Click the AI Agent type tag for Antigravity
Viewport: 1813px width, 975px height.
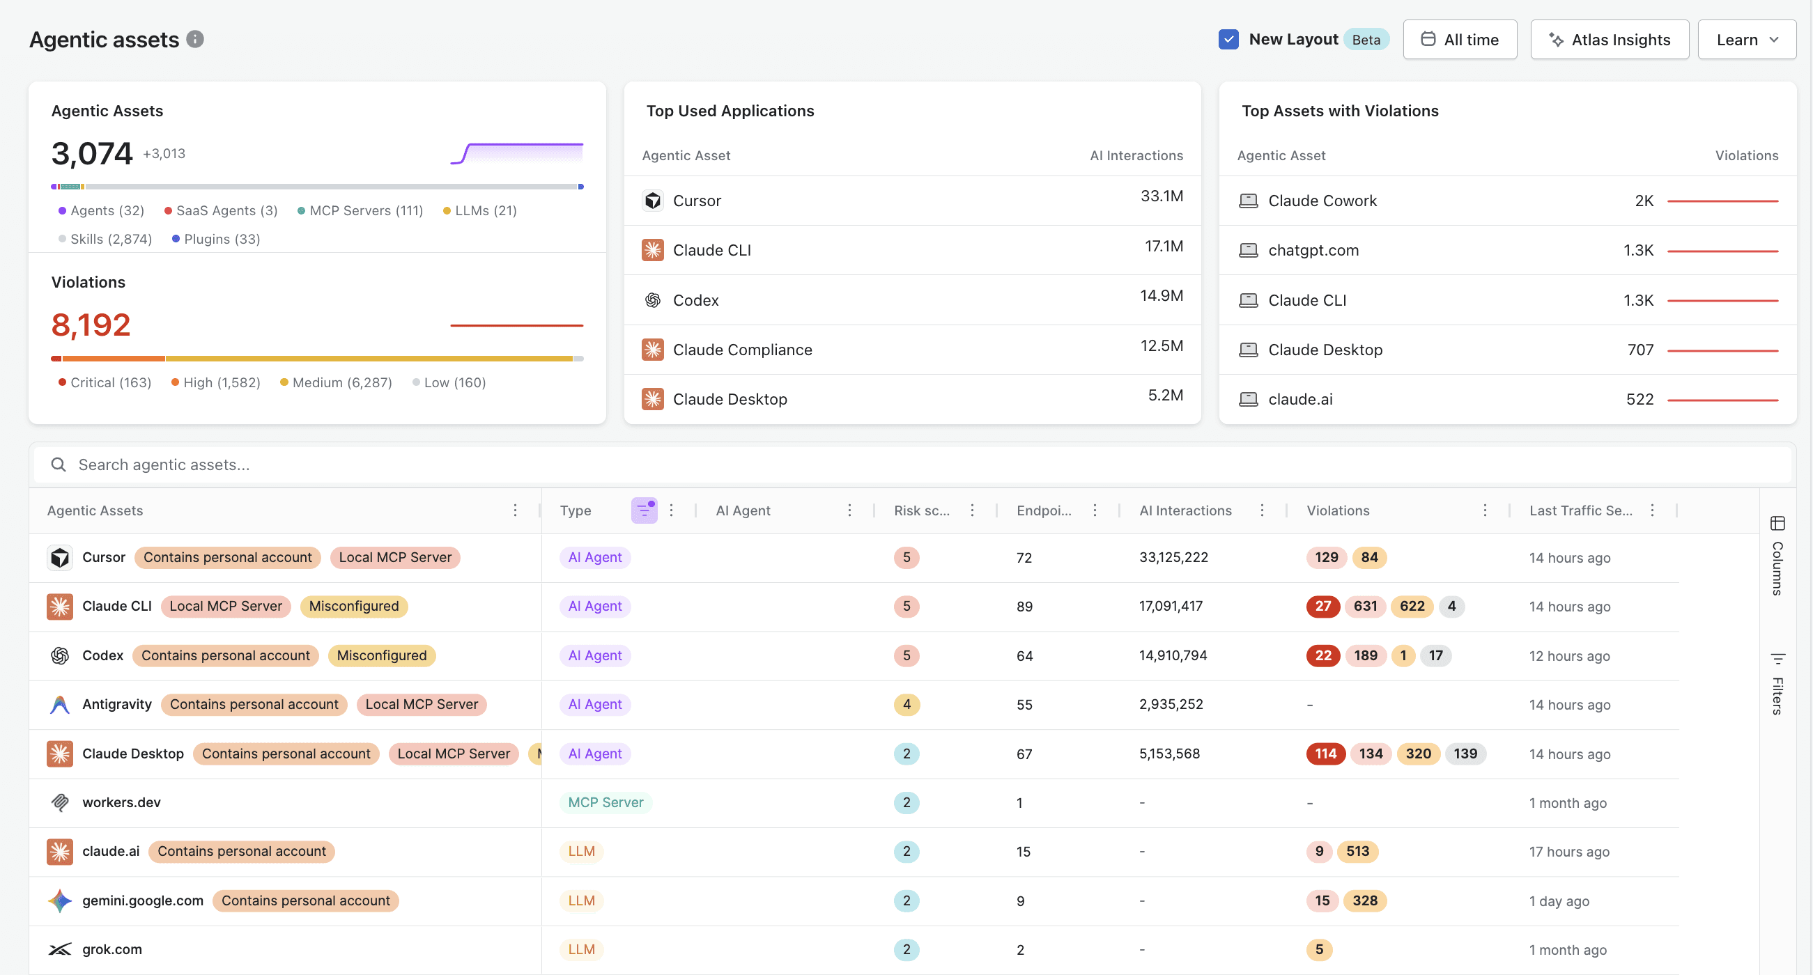[x=595, y=704]
